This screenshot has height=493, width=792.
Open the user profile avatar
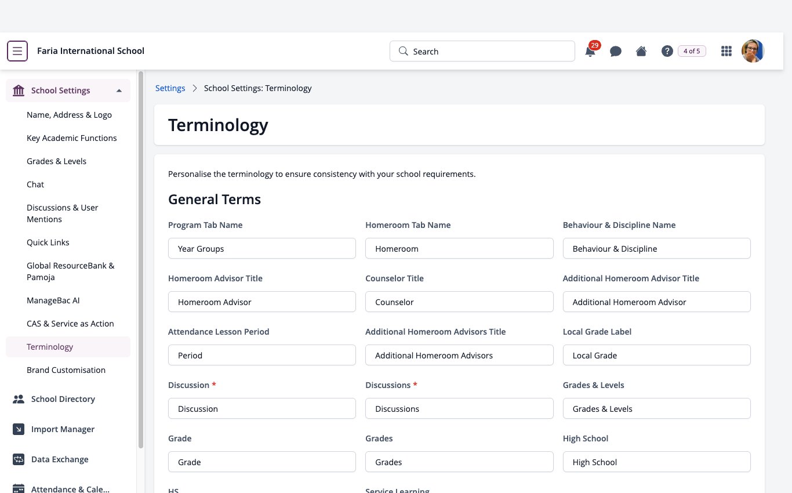click(x=753, y=51)
